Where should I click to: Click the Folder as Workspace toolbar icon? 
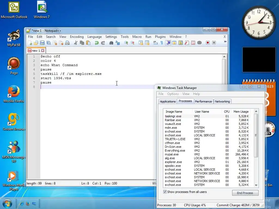[x=193, y=43]
